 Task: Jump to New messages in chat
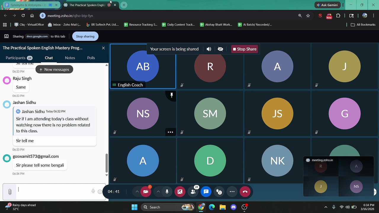point(54,70)
